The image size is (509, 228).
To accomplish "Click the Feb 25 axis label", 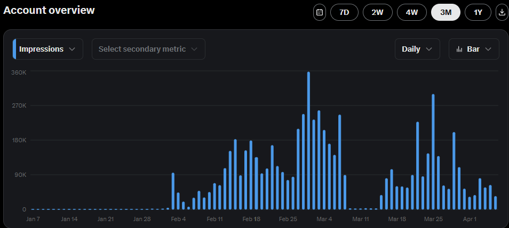I will (x=288, y=219).
